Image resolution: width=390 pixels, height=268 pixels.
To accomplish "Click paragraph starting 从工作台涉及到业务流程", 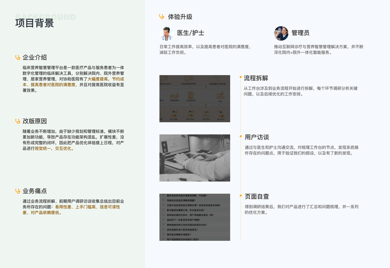I will click(301, 91).
